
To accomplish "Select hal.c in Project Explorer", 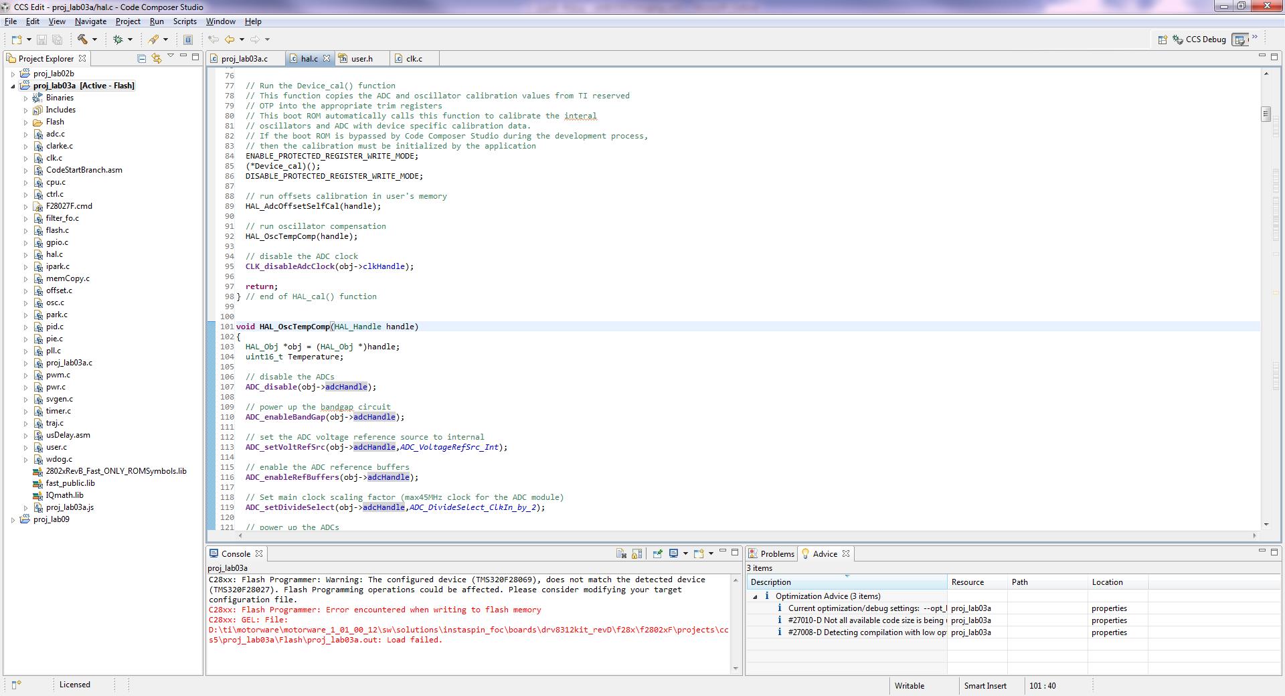I will point(54,254).
